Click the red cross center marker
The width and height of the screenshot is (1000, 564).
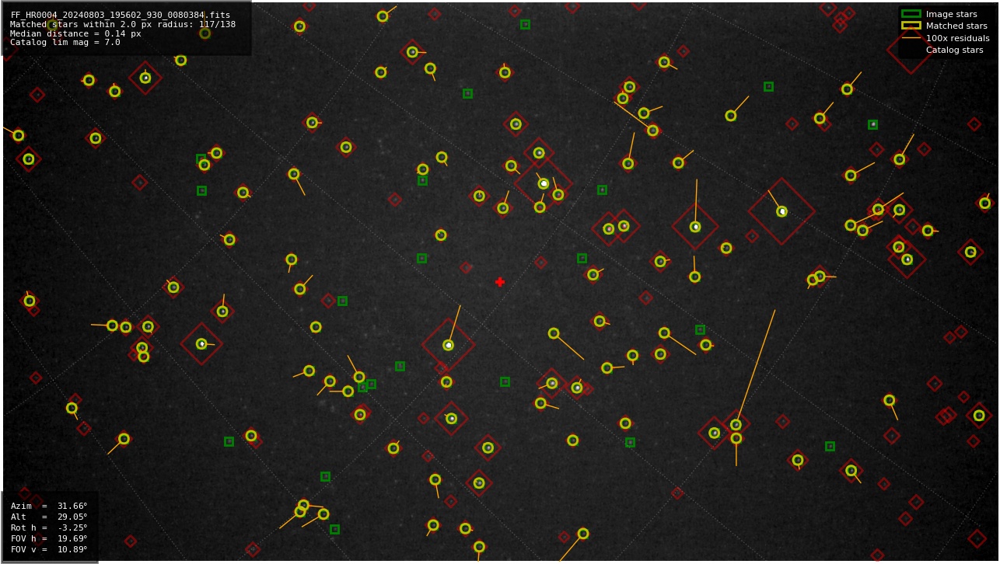pos(500,282)
